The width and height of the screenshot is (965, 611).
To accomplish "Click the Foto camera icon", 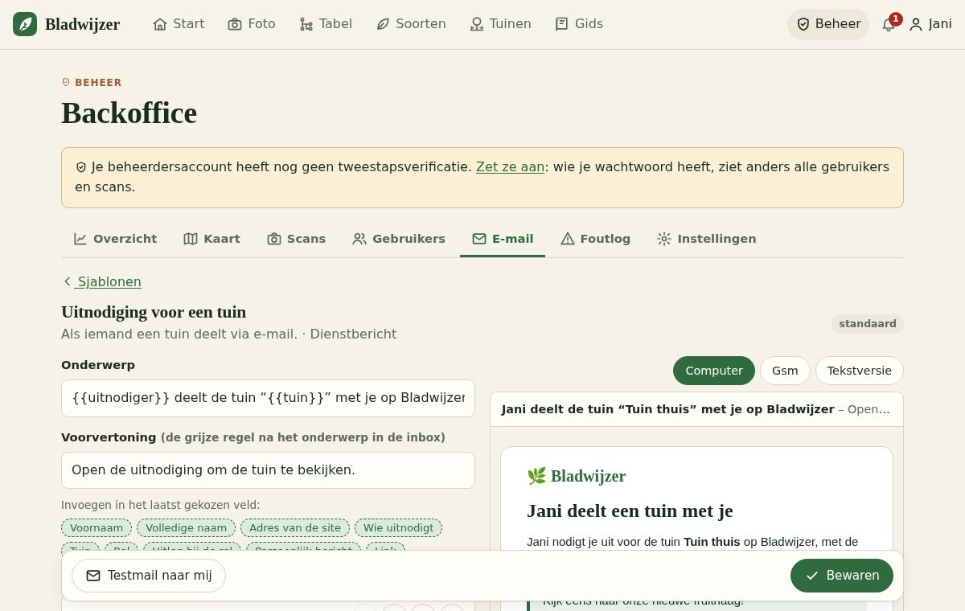I will (x=235, y=24).
